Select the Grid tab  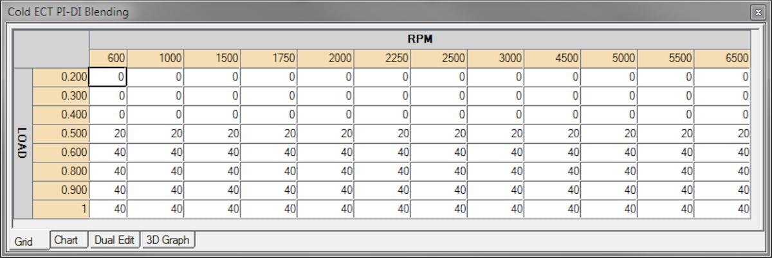[x=23, y=242]
